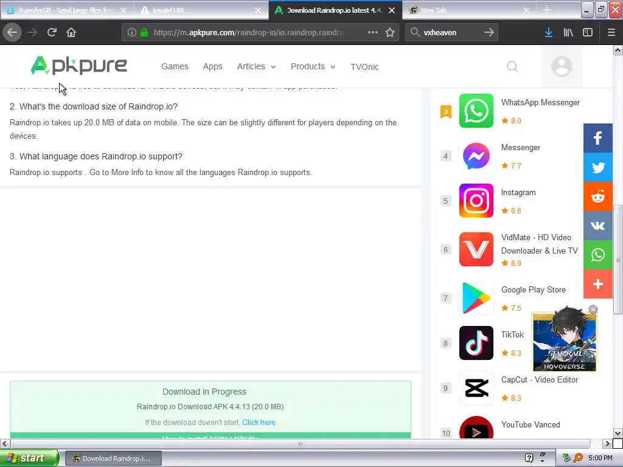Open VidMate - HD Video Downloader title
The width and height of the screenshot is (623, 467).
click(x=539, y=244)
